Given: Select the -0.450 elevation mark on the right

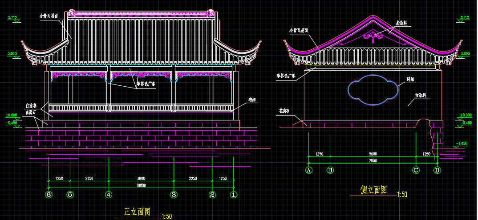Looking at the screenshot, I should [x=466, y=123].
